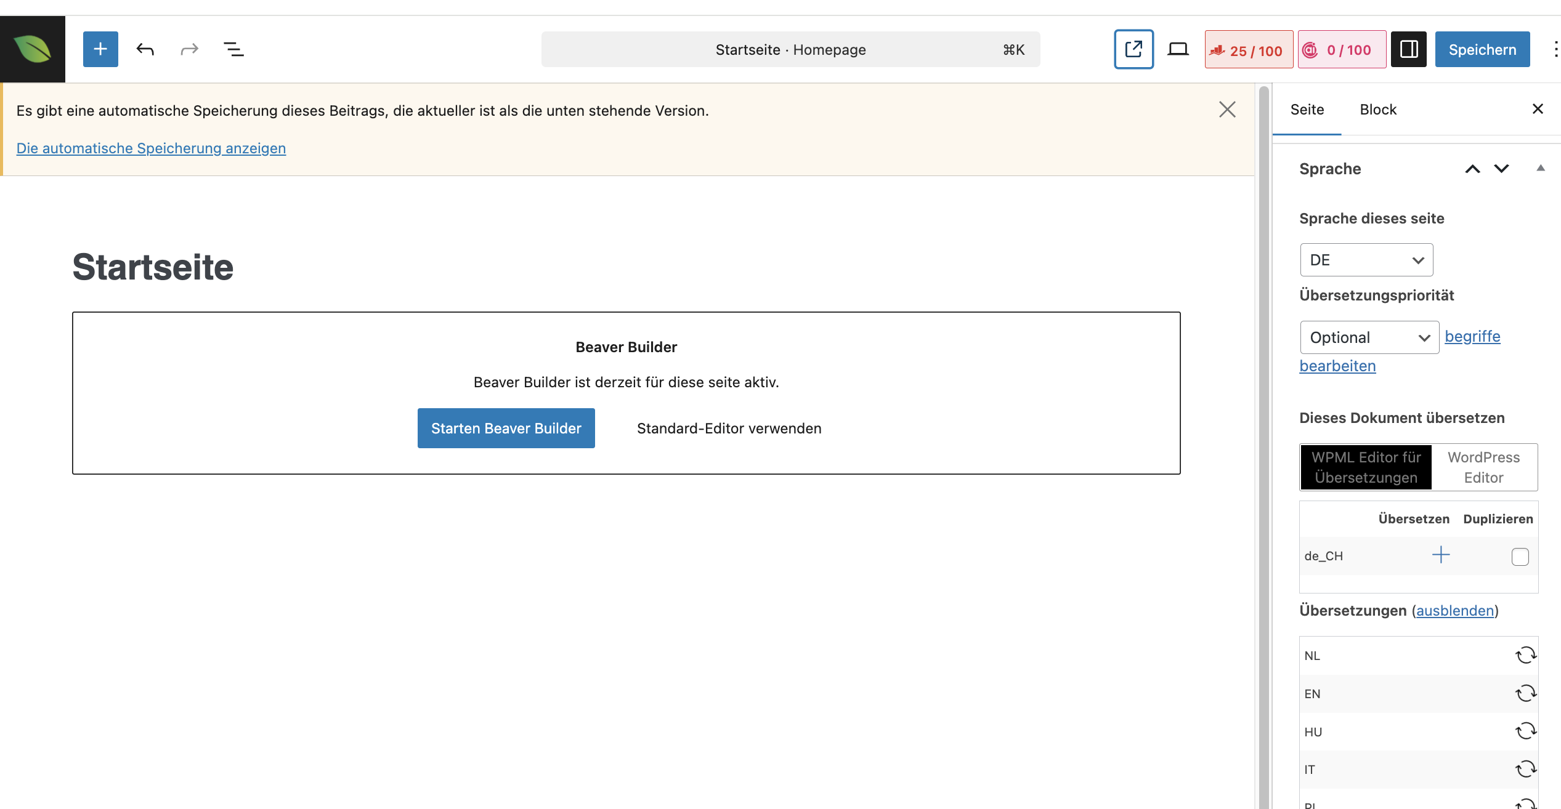Screen dimensions: 1561x809
Task: Open page preview in new tab icon
Action: 1133,49
